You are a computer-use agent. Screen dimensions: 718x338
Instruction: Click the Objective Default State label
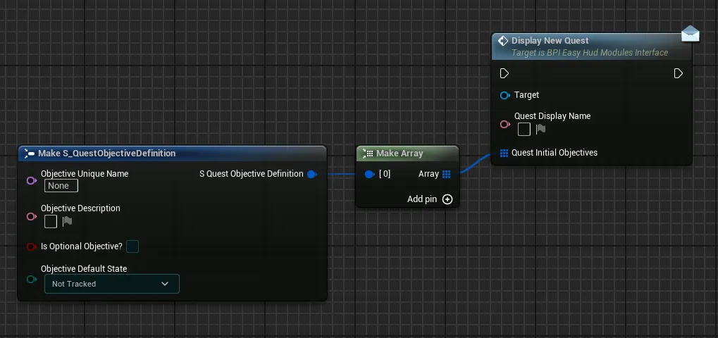pyautogui.click(x=84, y=268)
